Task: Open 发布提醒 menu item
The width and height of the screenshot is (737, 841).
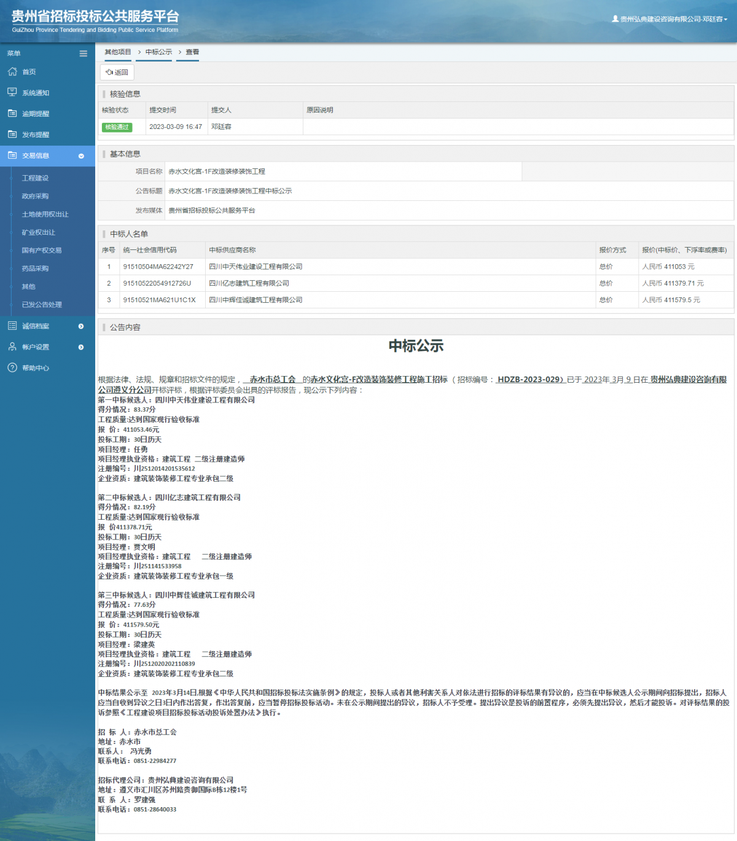Action: click(x=36, y=135)
